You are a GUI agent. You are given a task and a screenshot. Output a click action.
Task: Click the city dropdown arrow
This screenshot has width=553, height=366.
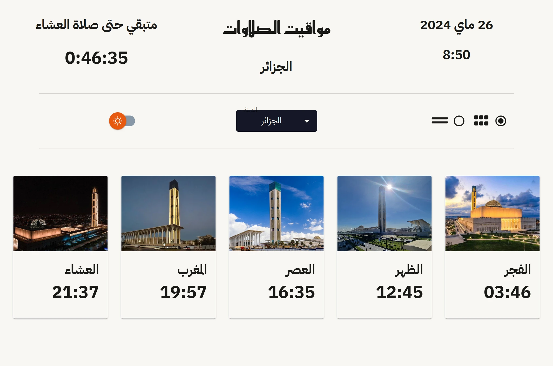pos(306,121)
